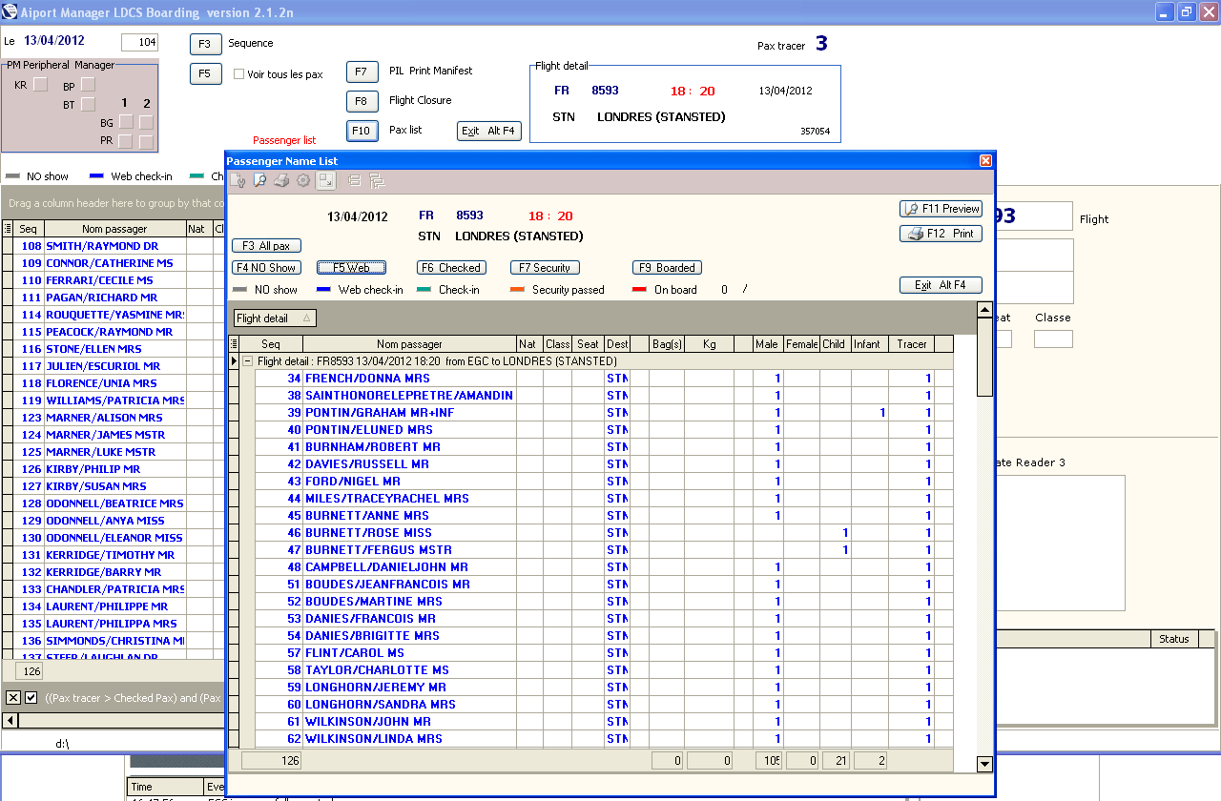The height and width of the screenshot is (801, 1221).
Task: Show boarded passengers with F9 Boarded
Action: pyautogui.click(x=667, y=268)
